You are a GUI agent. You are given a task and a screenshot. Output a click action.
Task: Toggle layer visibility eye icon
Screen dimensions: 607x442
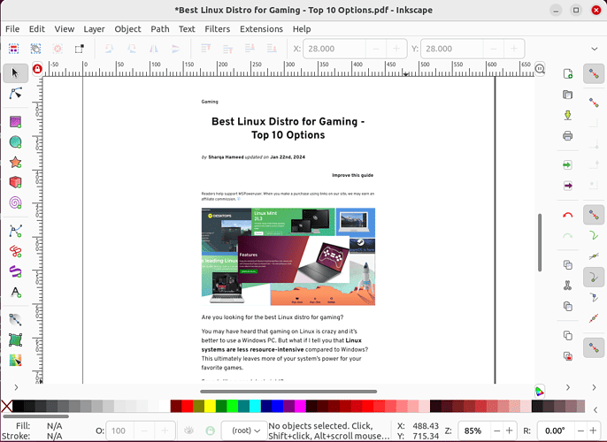click(x=188, y=430)
